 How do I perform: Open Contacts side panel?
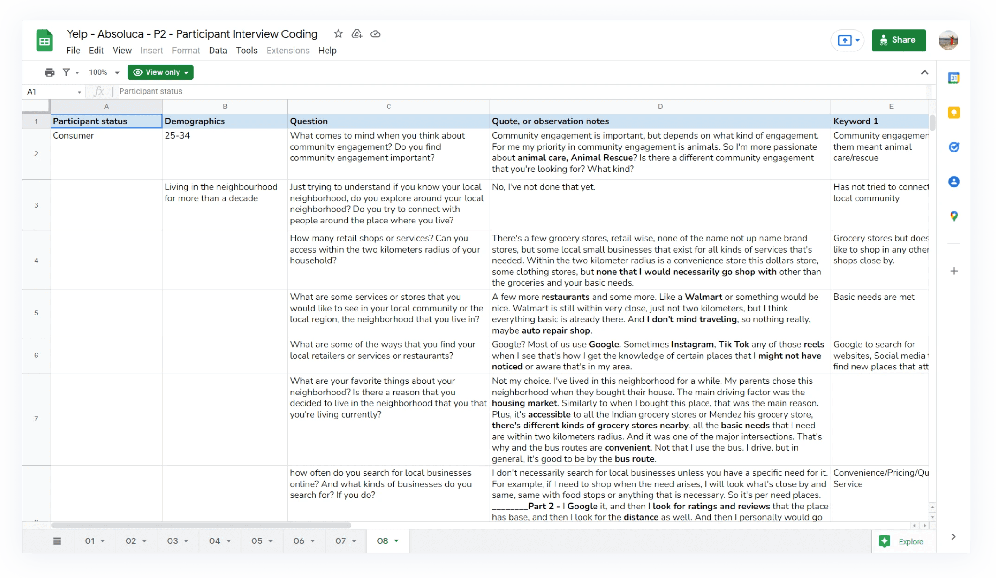[954, 182]
